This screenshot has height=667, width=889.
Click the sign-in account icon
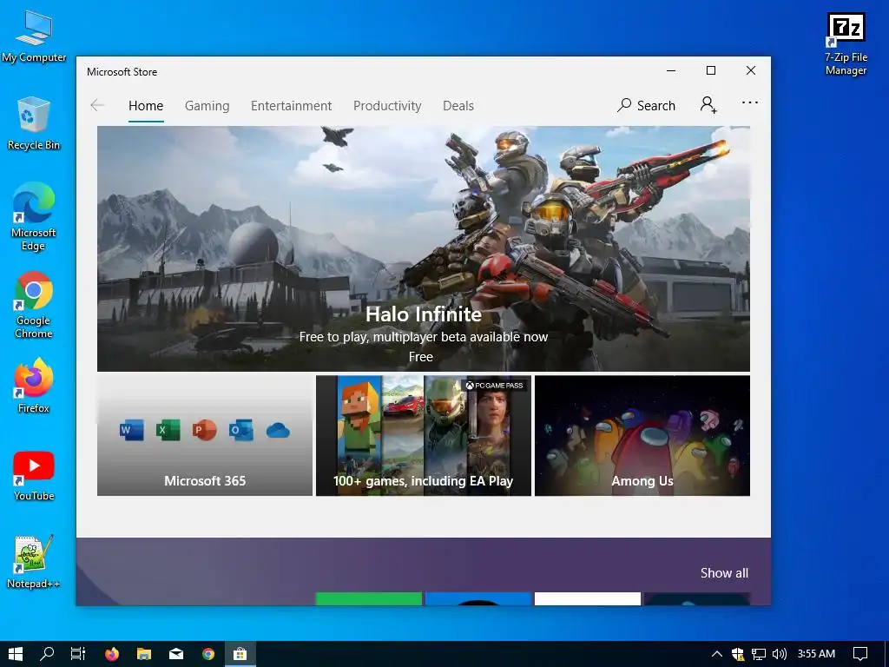(708, 105)
